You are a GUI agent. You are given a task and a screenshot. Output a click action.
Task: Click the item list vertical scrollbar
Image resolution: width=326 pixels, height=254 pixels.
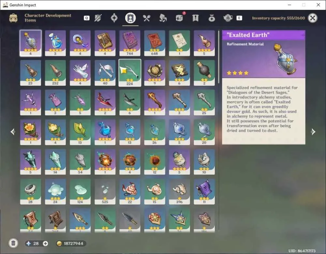[218, 57]
